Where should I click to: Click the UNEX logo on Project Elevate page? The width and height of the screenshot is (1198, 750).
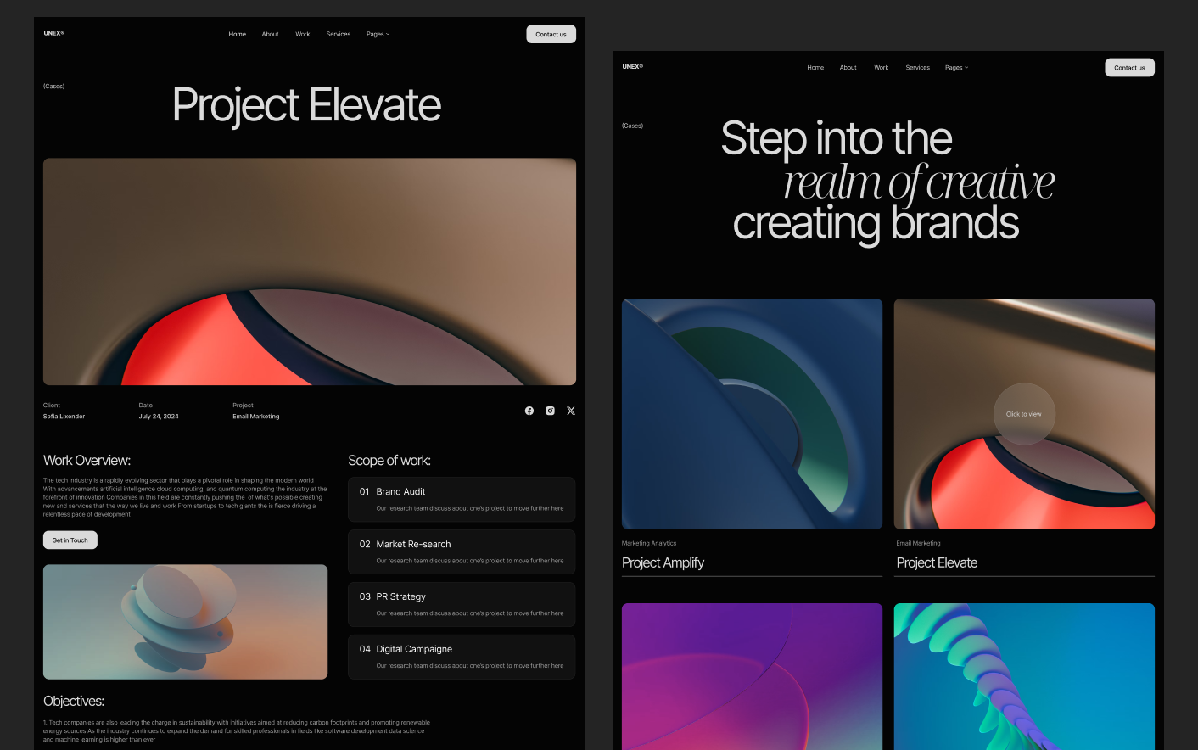point(54,34)
